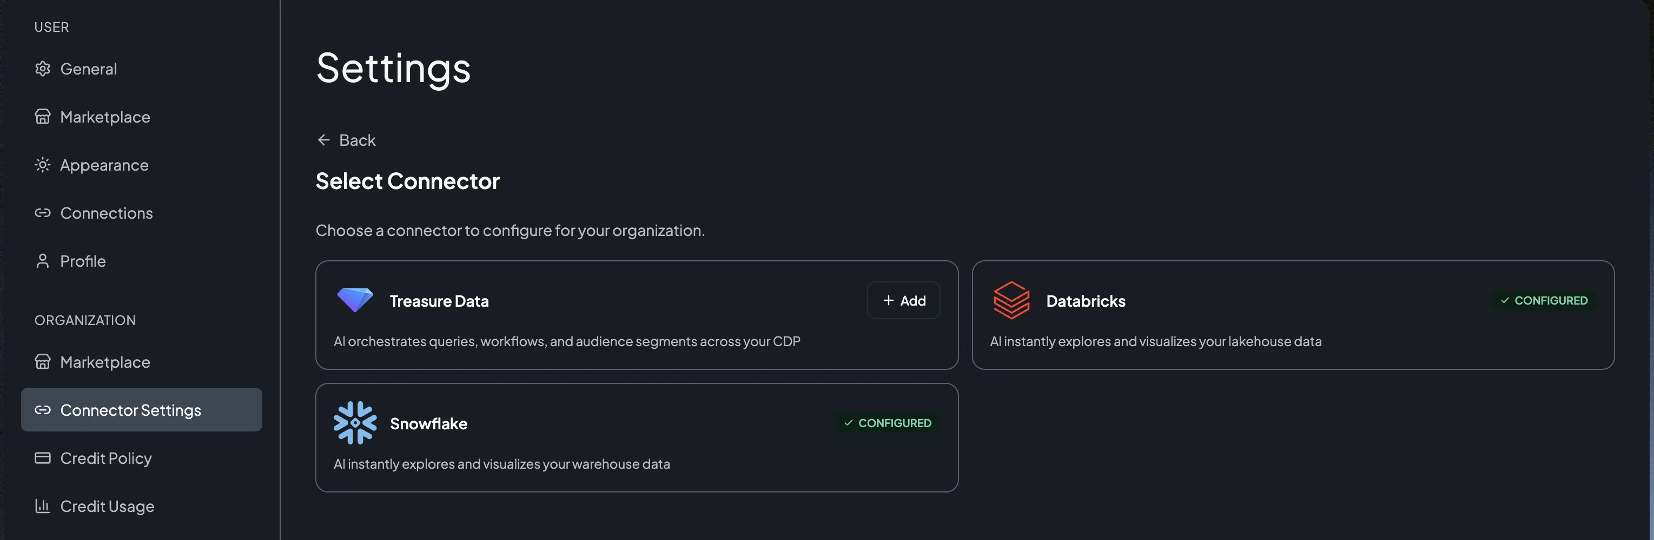Click the Databricks logo icon
Image resolution: width=1654 pixels, height=540 pixels.
(1011, 300)
